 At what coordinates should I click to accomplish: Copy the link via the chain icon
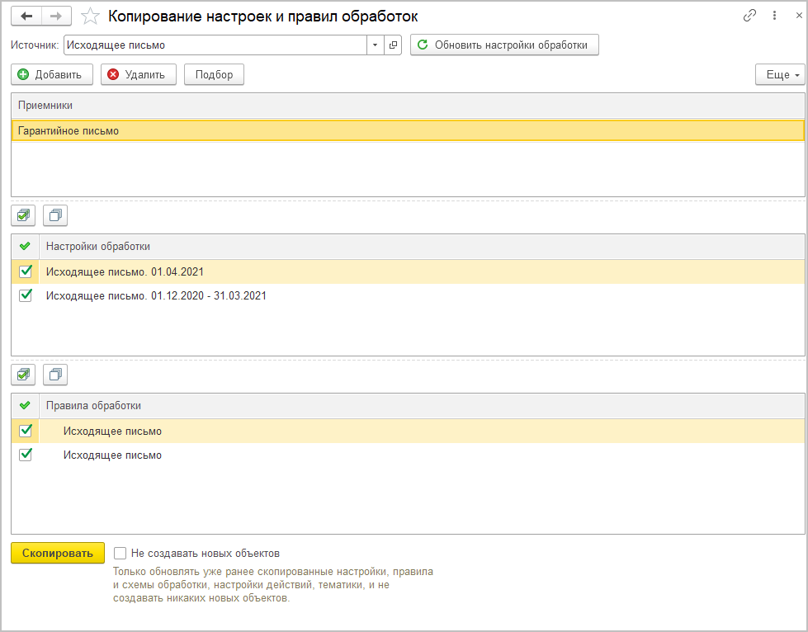point(750,16)
